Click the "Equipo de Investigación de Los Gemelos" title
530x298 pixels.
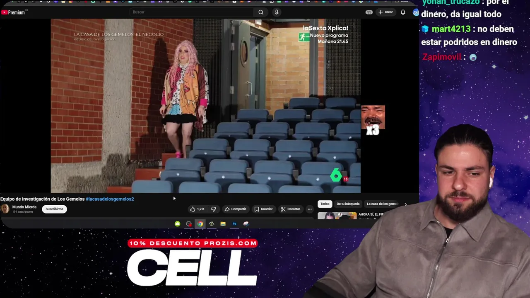coord(42,199)
